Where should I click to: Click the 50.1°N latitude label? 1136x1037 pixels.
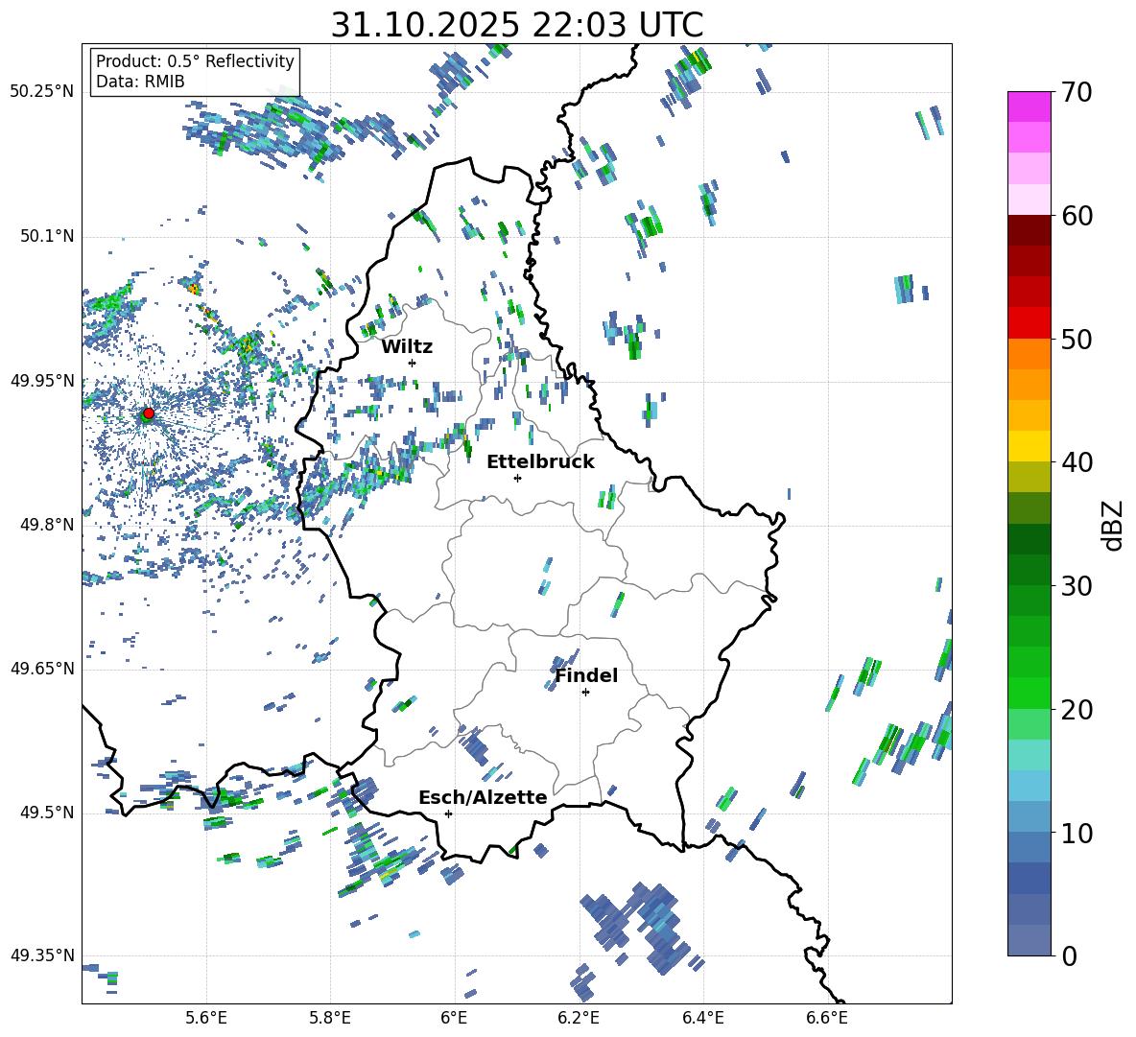point(46,236)
